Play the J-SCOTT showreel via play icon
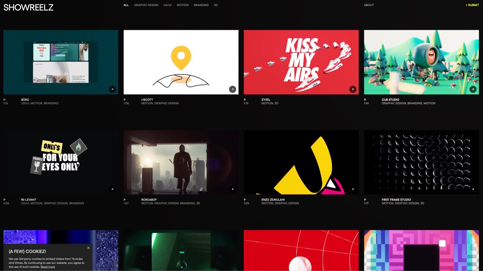Image resolution: width=483 pixels, height=271 pixels. pyautogui.click(x=125, y=100)
